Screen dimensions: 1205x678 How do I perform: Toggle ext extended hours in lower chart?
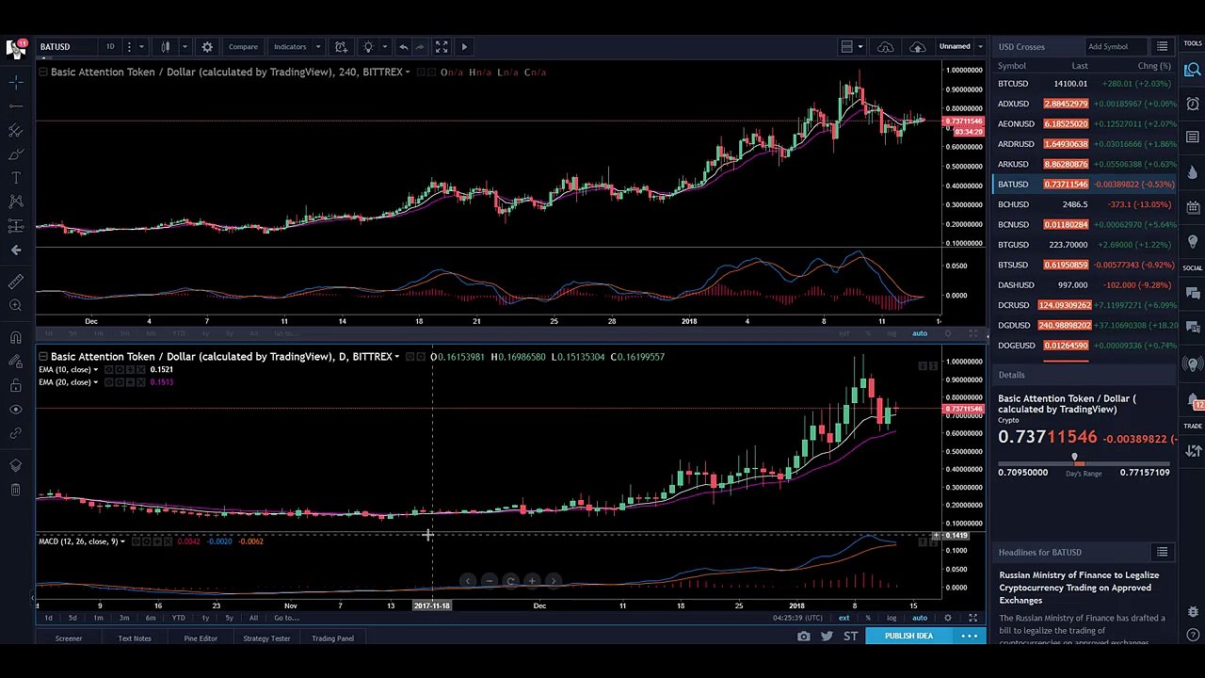844,618
